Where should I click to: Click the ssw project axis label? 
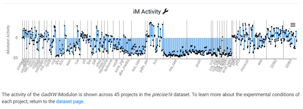(x=68, y=62)
